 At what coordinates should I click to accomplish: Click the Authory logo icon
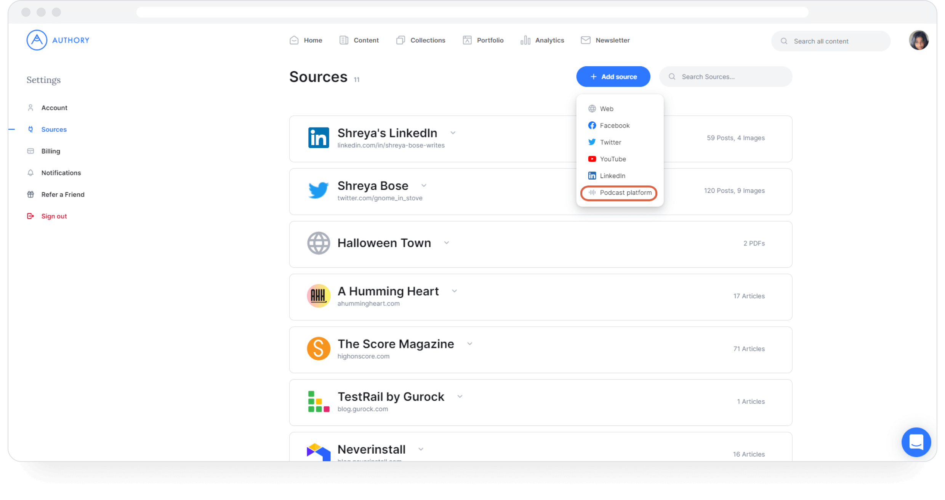(37, 40)
